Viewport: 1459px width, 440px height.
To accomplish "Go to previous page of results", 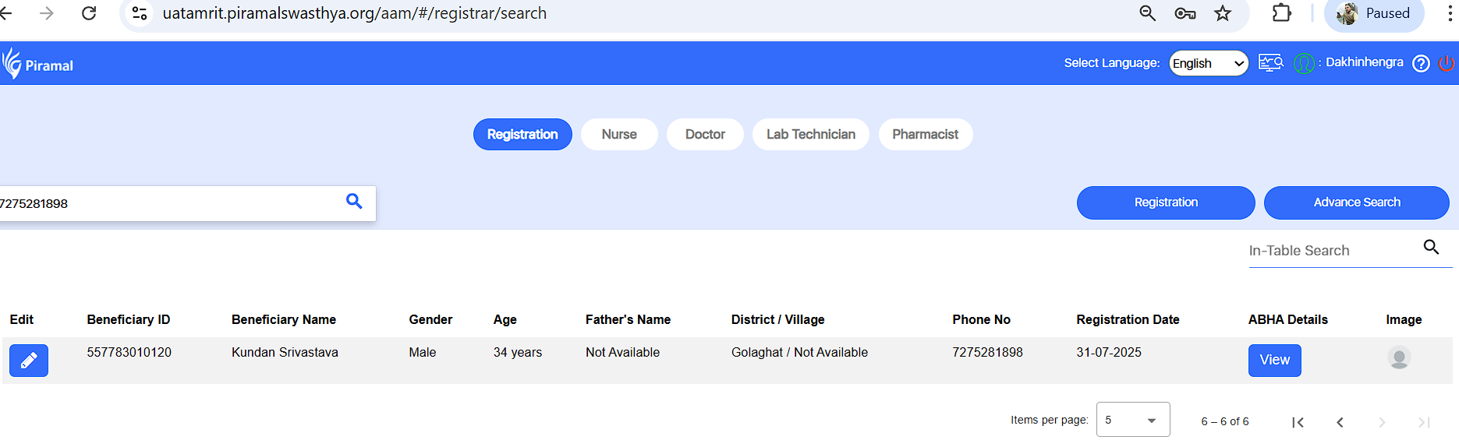I will click(x=1340, y=422).
